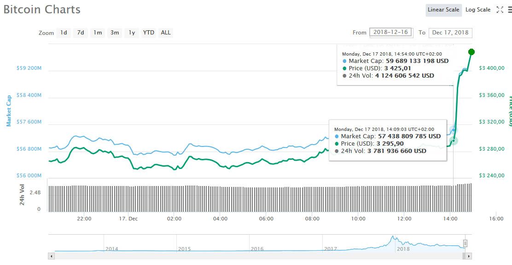512x265 pixels.
Task: Click the From date field 2018-12-16
Action: pyautogui.click(x=391, y=32)
